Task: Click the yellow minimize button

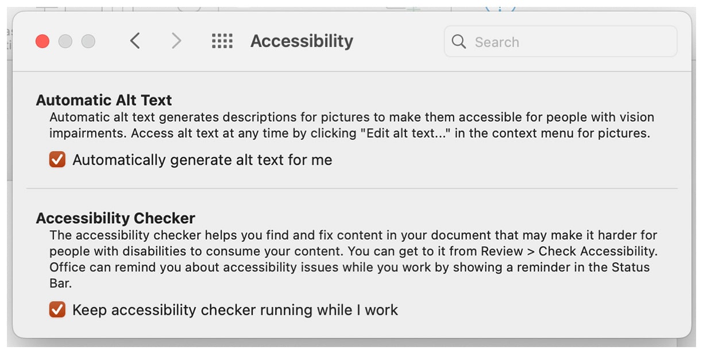Action: (x=65, y=41)
